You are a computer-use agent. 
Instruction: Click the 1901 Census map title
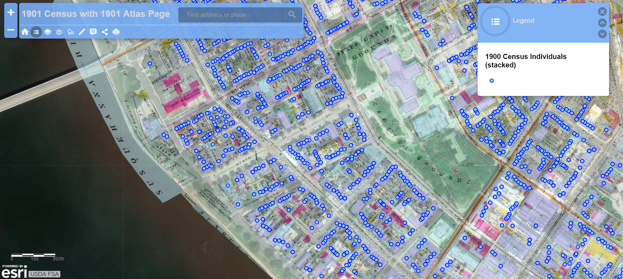click(96, 14)
